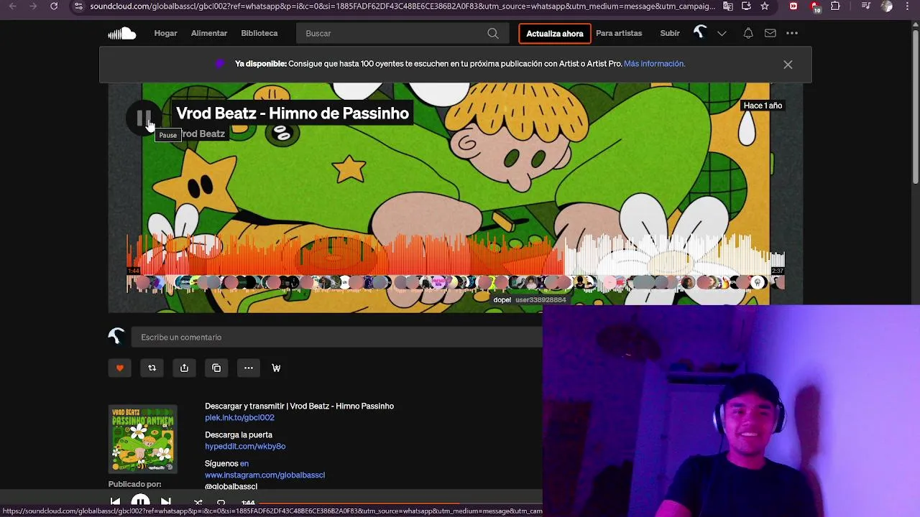Open Para artistas in the header
Screen dimensions: 920x517
coord(619,33)
